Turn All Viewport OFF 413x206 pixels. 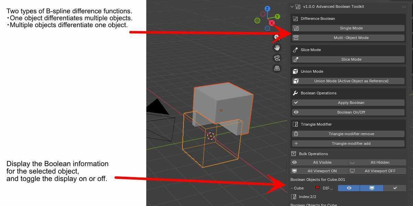(x=377, y=171)
